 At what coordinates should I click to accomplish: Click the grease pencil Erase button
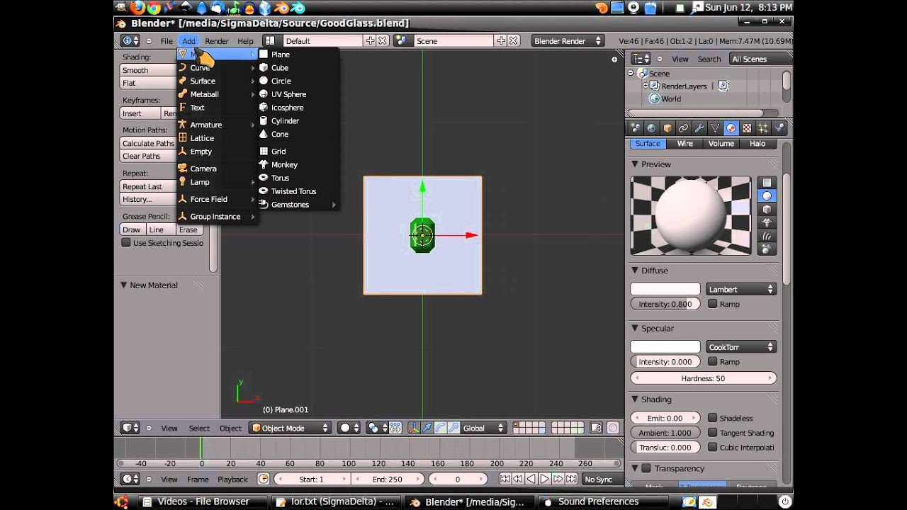(x=188, y=229)
